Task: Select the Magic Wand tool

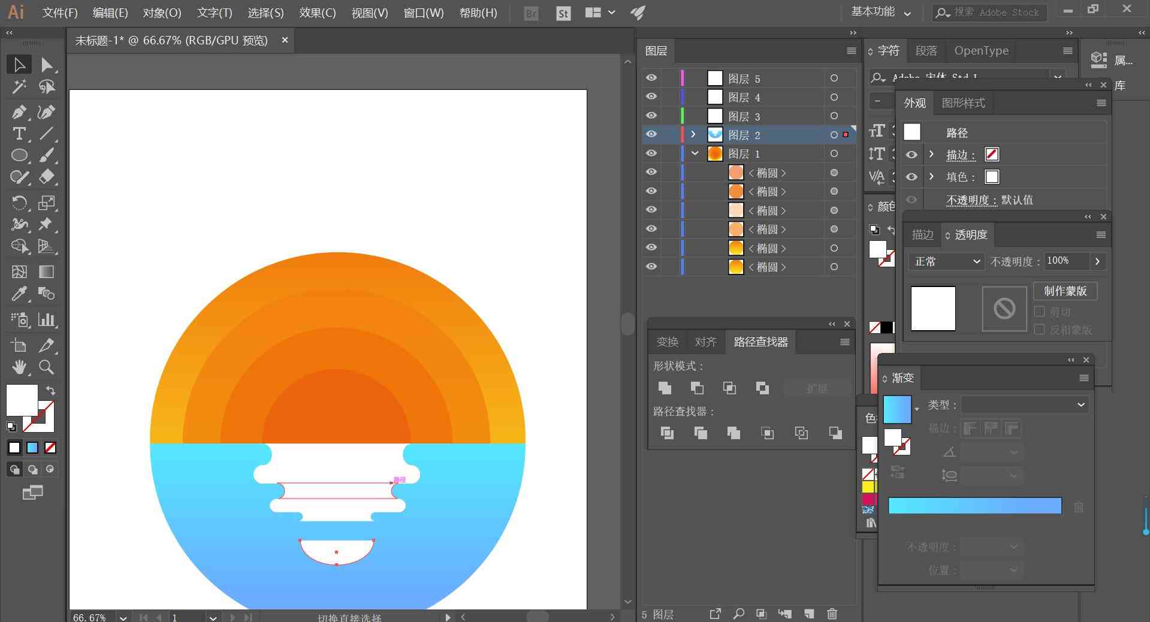Action: [19, 87]
